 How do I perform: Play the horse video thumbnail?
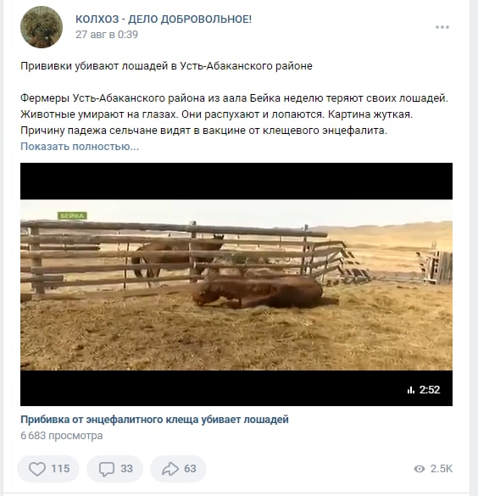[x=236, y=284]
